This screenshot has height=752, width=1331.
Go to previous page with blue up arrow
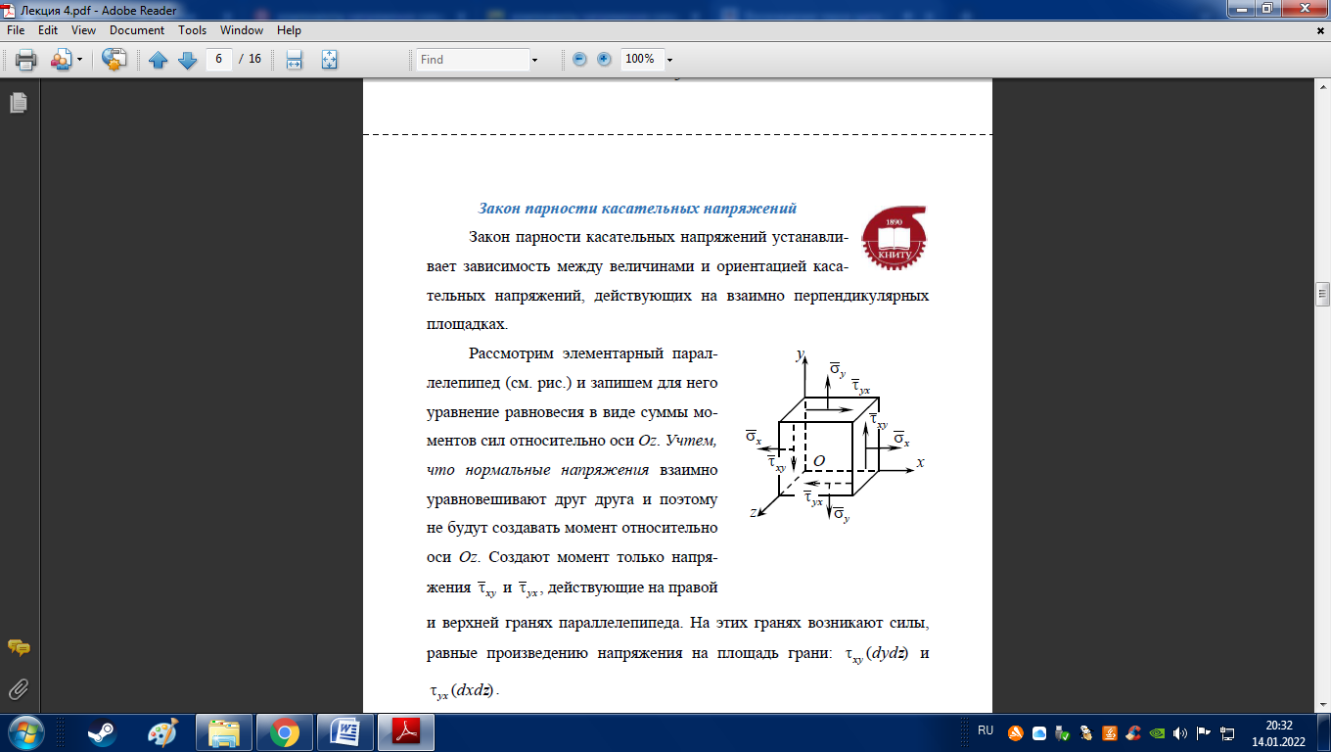159,60
